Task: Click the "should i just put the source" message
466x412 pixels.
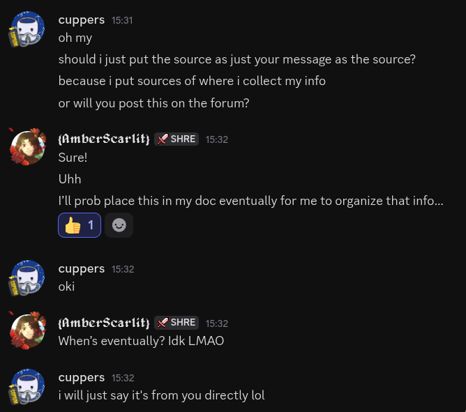Action: 236,59
